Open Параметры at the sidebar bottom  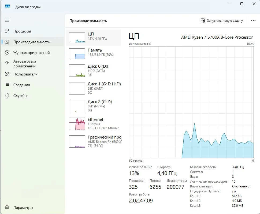point(32,208)
